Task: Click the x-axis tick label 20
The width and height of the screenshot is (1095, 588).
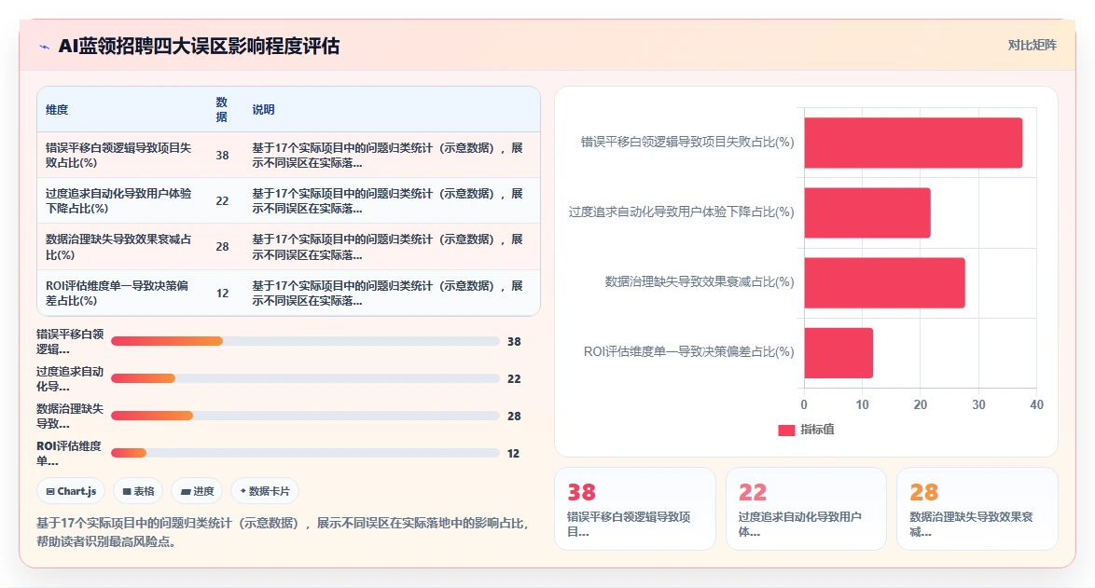Action: click(x=921, y=404)
